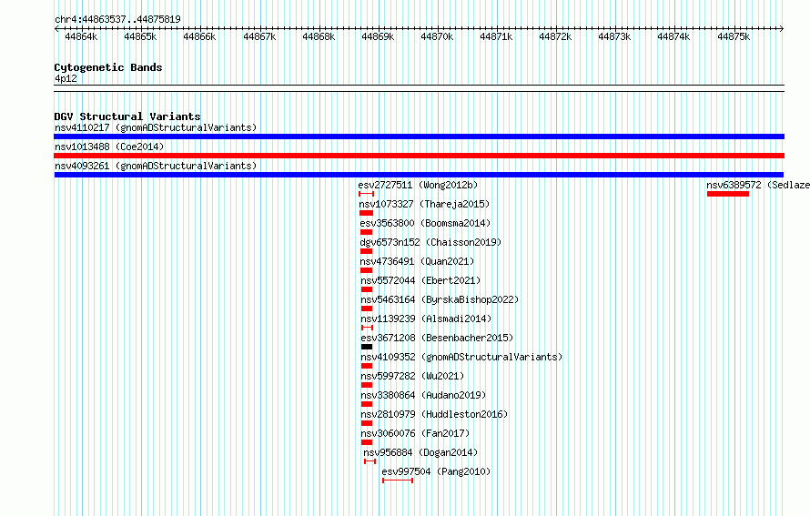810x516 pixels.
Task: Click the chr4:44863537..44875819 coordinates label
Action: pyautogui.click(x=117, y=20)
